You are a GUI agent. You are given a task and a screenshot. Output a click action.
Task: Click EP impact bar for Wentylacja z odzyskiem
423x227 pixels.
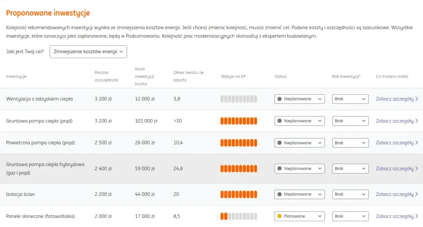point(239,99)
